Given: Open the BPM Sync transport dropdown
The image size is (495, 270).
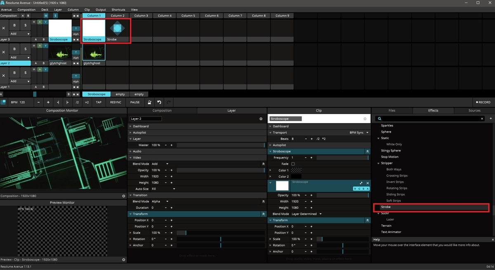Looking at the screenshot, I should [x=359, y=133].
